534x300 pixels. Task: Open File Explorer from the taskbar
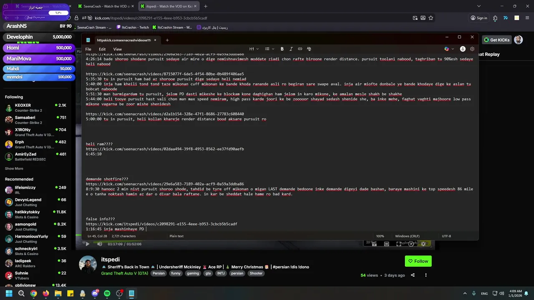tap(58, 293)
